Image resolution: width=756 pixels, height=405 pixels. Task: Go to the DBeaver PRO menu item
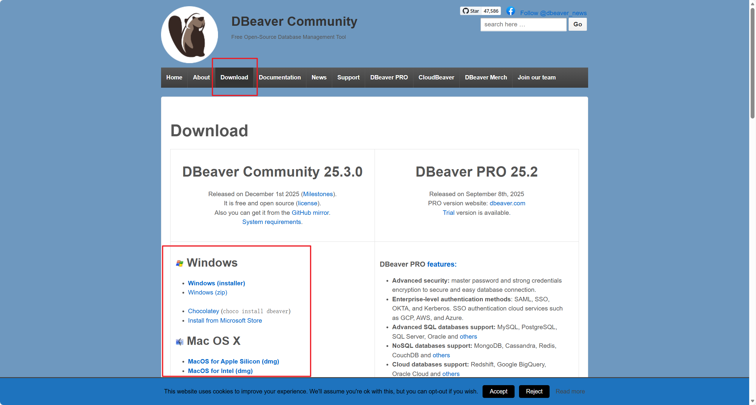389,77
